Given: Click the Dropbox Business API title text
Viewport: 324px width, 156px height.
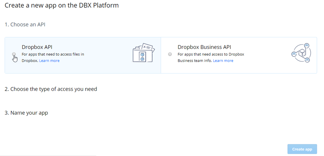Looking at the screenshot, I should pos(204,47).
